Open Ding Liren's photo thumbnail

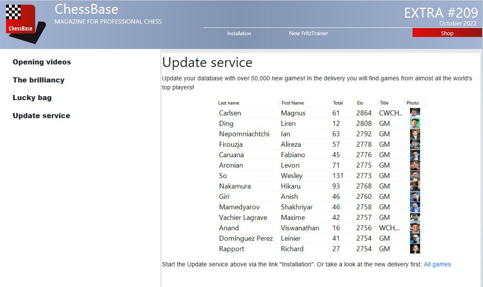(415, 123)
